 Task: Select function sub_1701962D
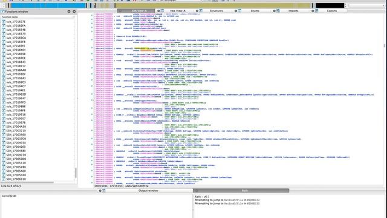tap(16, 94)
